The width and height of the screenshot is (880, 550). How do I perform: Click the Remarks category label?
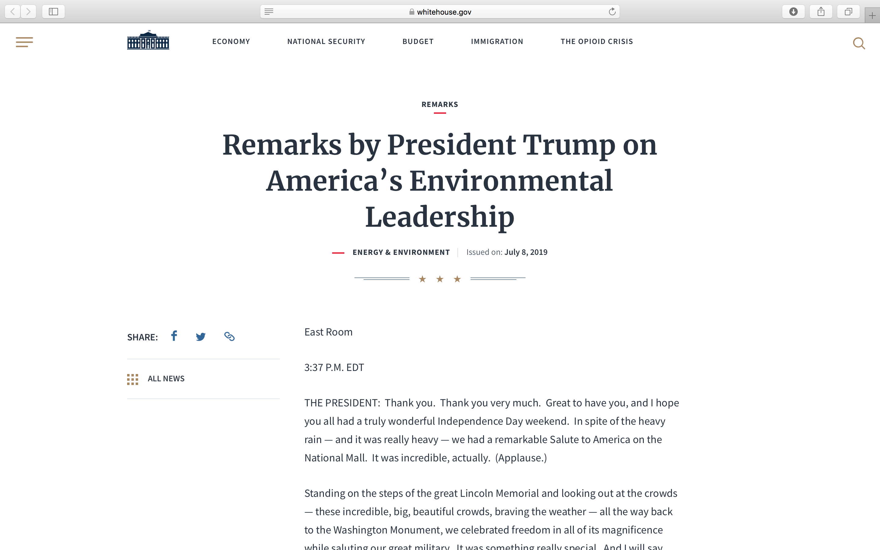point(440,105)
